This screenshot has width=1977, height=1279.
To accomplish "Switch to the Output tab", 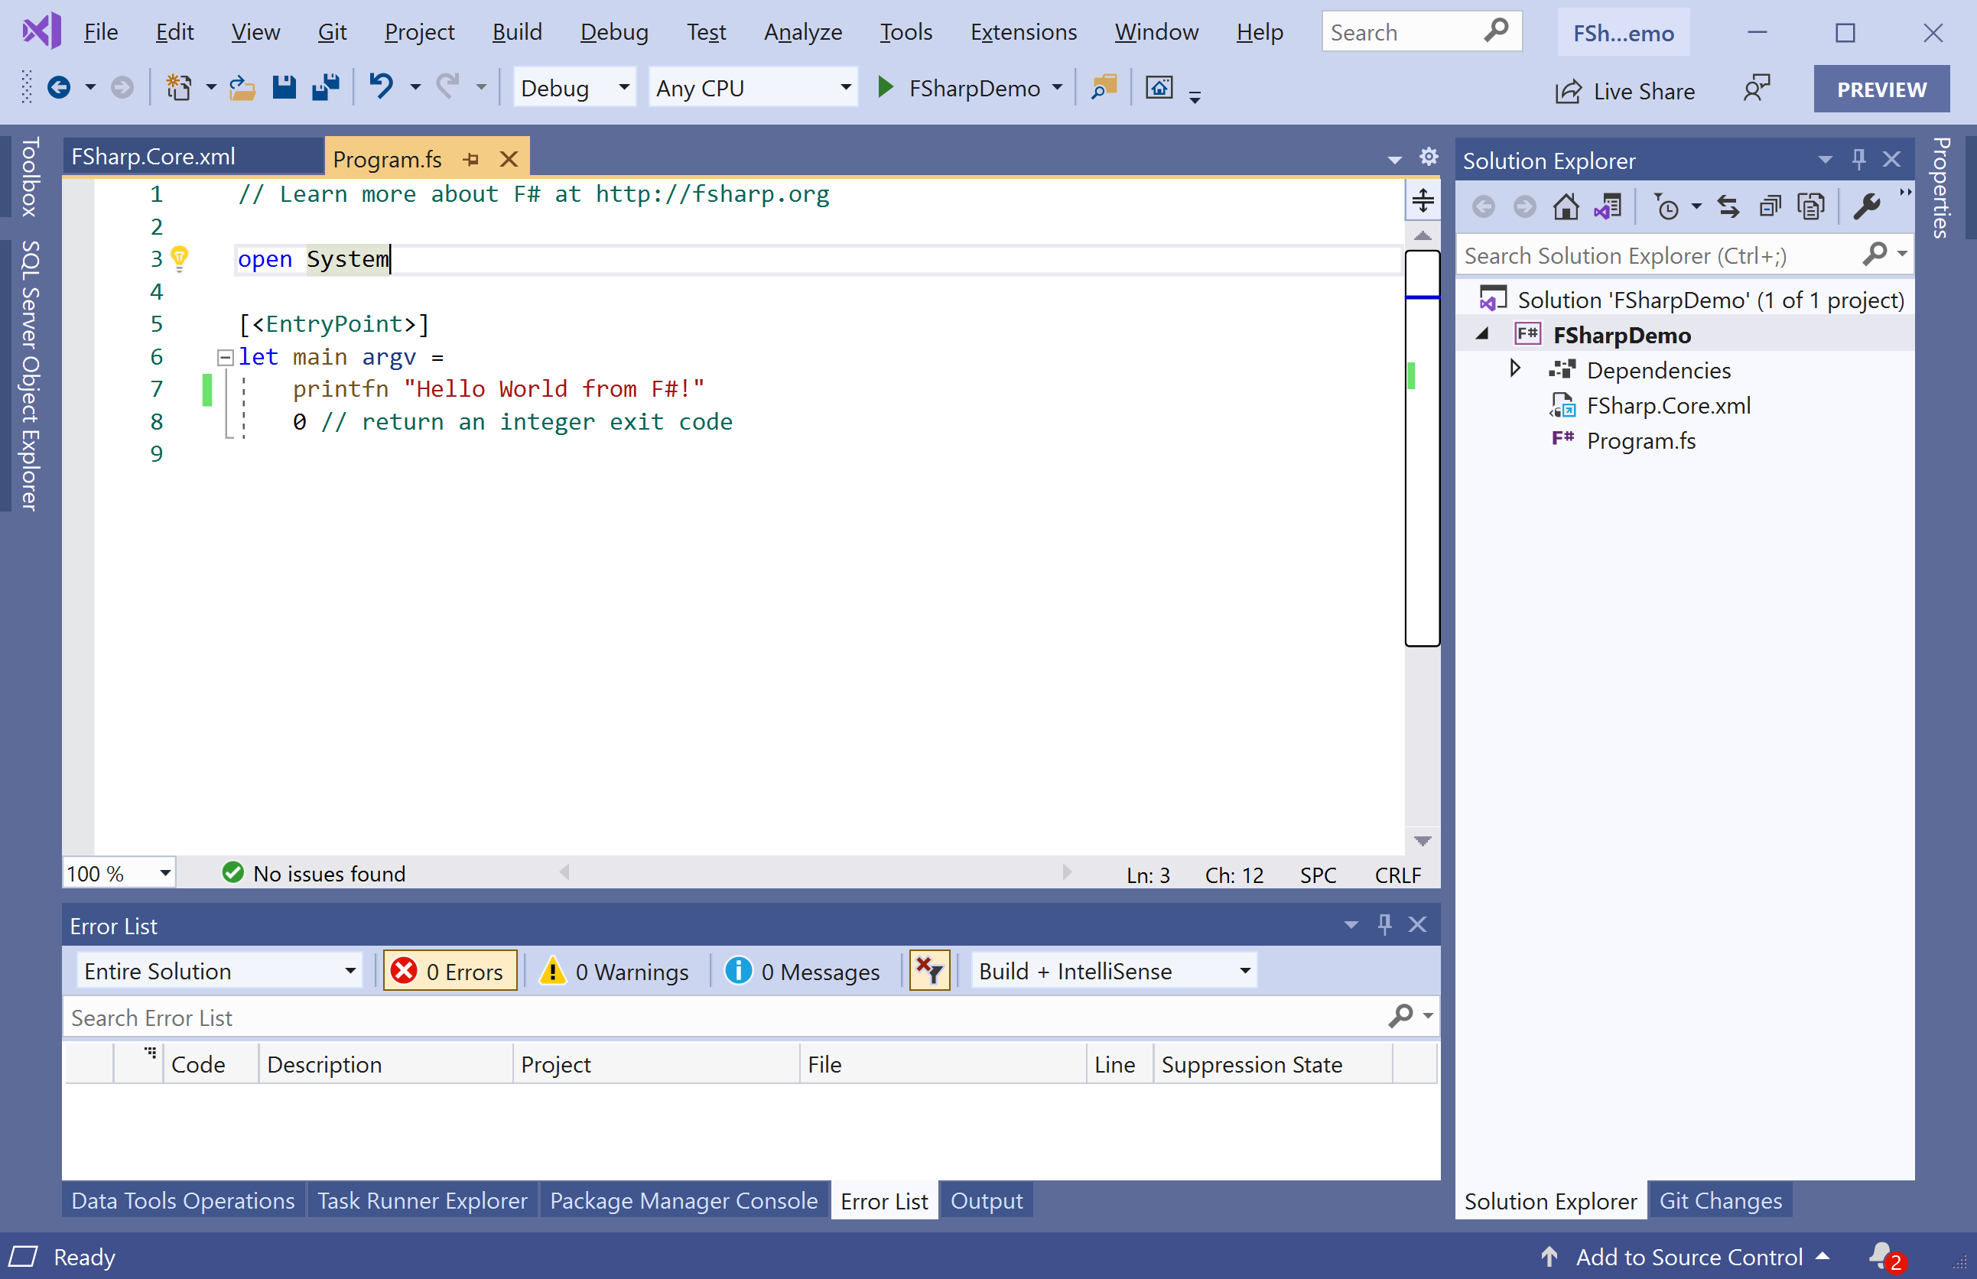I will [986, 1201].
